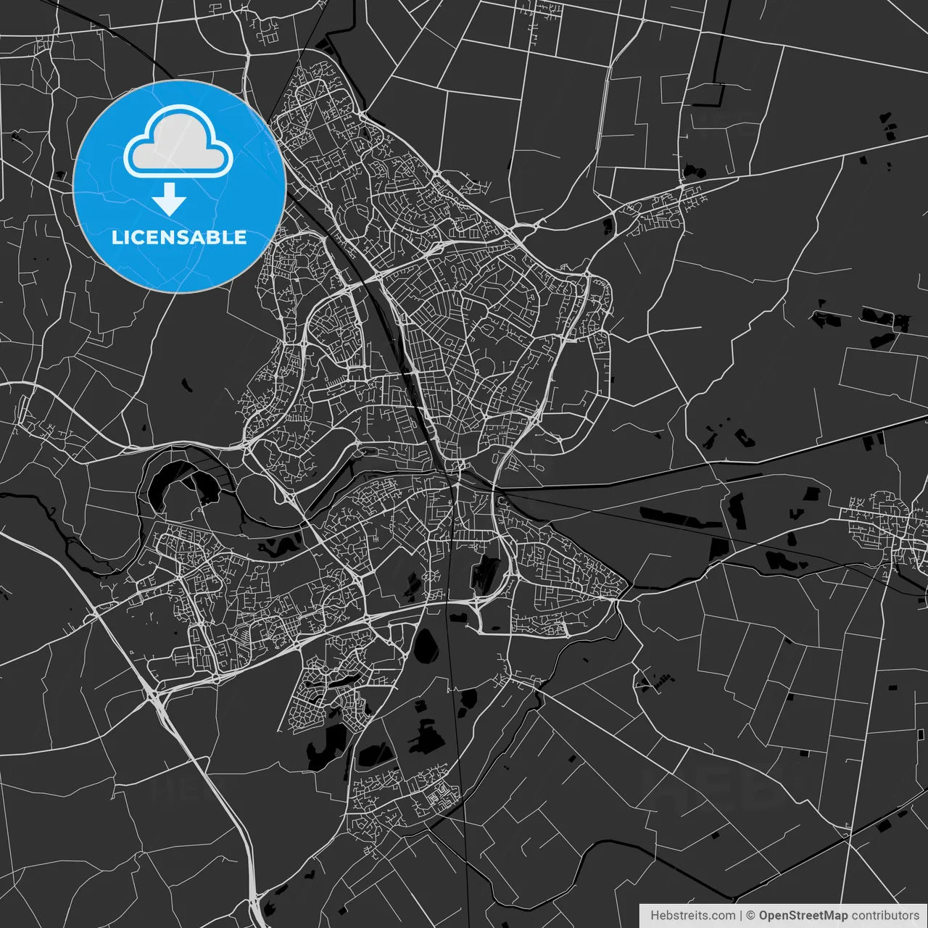Click the LICENSABLE label text
The height and width of the screenshot is (928, 928).
point(178,235)
